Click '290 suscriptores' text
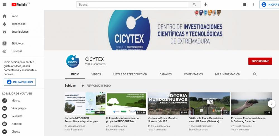Image resolution: width=279 pixels, height=136 pixels. pos(95,64)
